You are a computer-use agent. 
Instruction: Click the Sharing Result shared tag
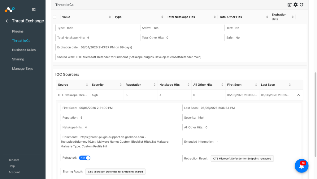[x=115, y=172]
